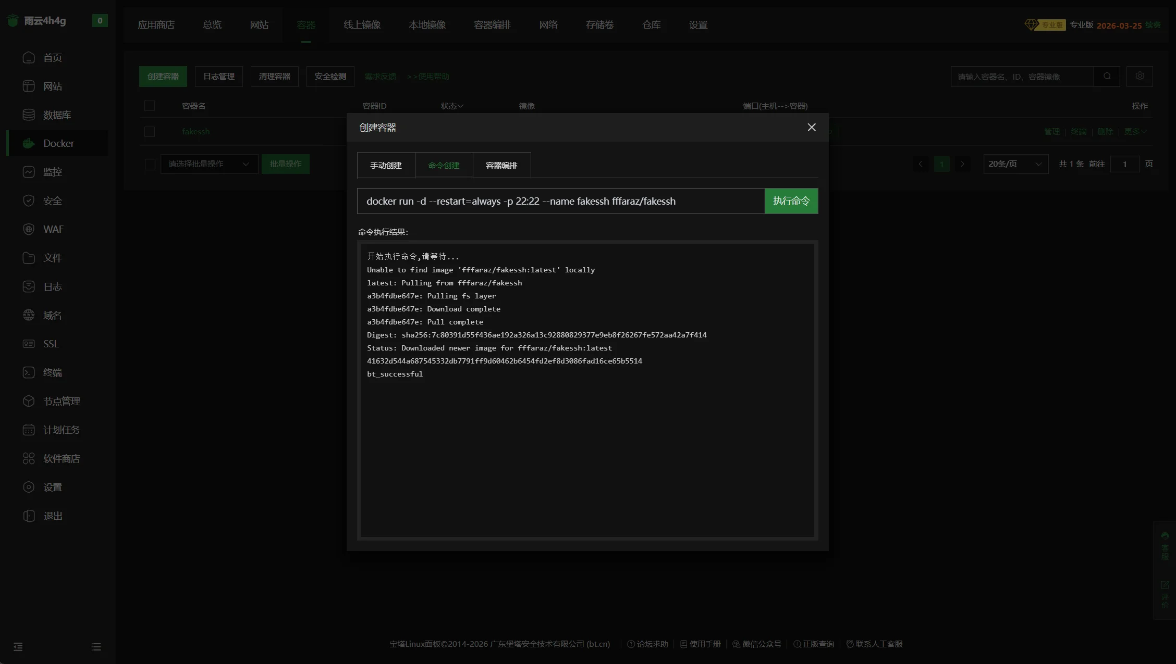Click the search magnifier icon
1176x664 pixels.
coord(1107,76)
